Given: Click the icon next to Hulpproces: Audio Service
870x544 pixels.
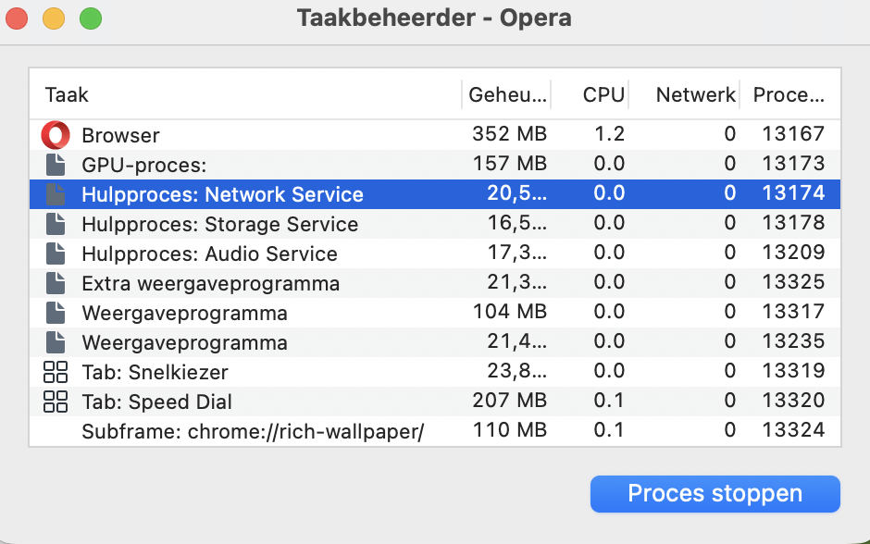Looking at the screenshot, I should tap(55, 253).
